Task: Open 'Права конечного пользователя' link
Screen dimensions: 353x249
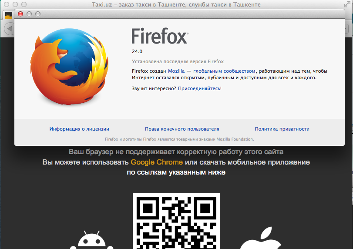Action: pyautogui.click(x=182, y=129)
